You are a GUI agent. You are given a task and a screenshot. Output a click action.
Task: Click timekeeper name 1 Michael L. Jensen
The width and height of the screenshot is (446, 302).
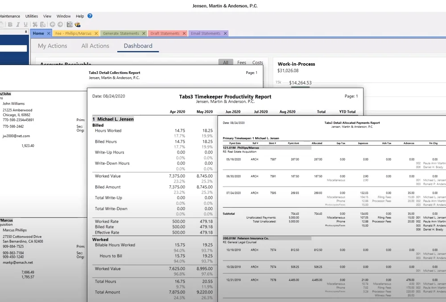[113, 119]
